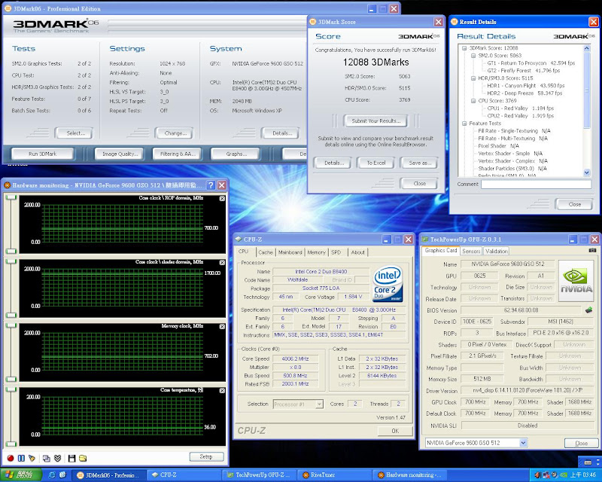Collapse the SM2.0 Score: 5063 node
The height and width of the screenshot is (482, 602).
(x=473, y=56)
